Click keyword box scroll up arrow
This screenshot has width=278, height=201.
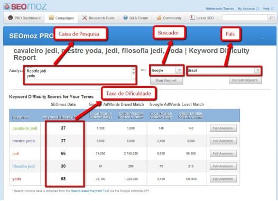coord(134,69)
